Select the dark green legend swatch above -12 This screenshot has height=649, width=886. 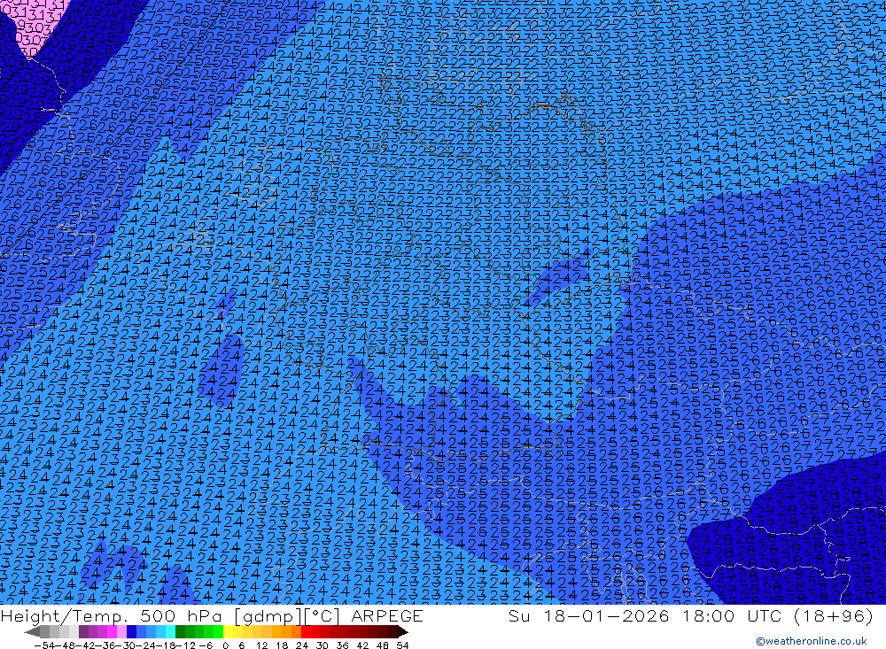[x=180, y=632]
